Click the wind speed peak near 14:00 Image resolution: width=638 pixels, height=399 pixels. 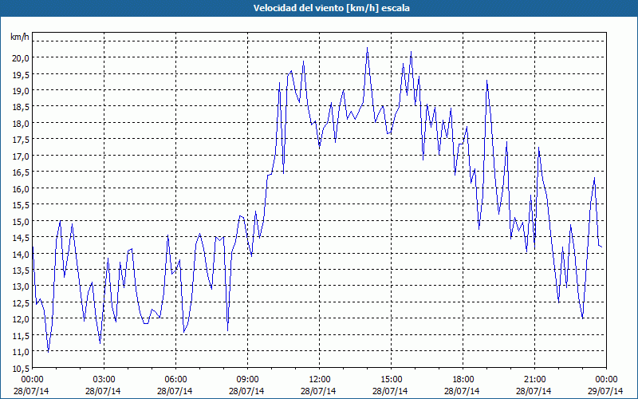(367, 48)
